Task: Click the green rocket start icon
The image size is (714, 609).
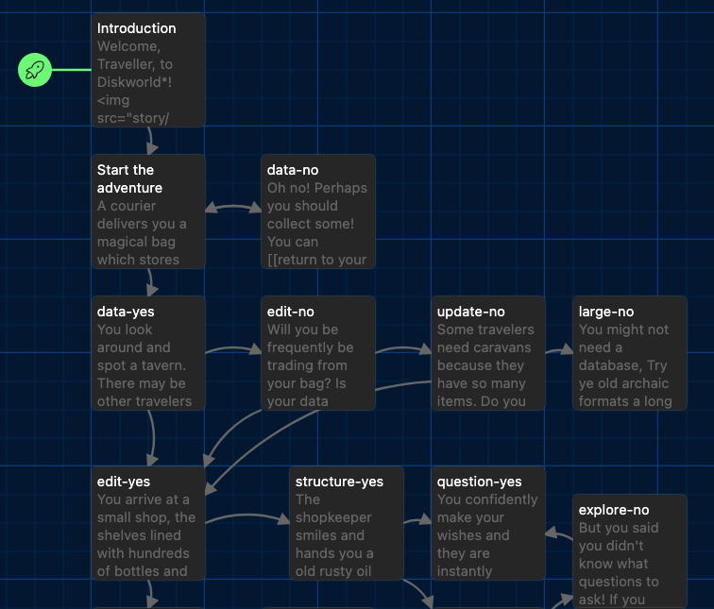Action: (x=35, y=70)
